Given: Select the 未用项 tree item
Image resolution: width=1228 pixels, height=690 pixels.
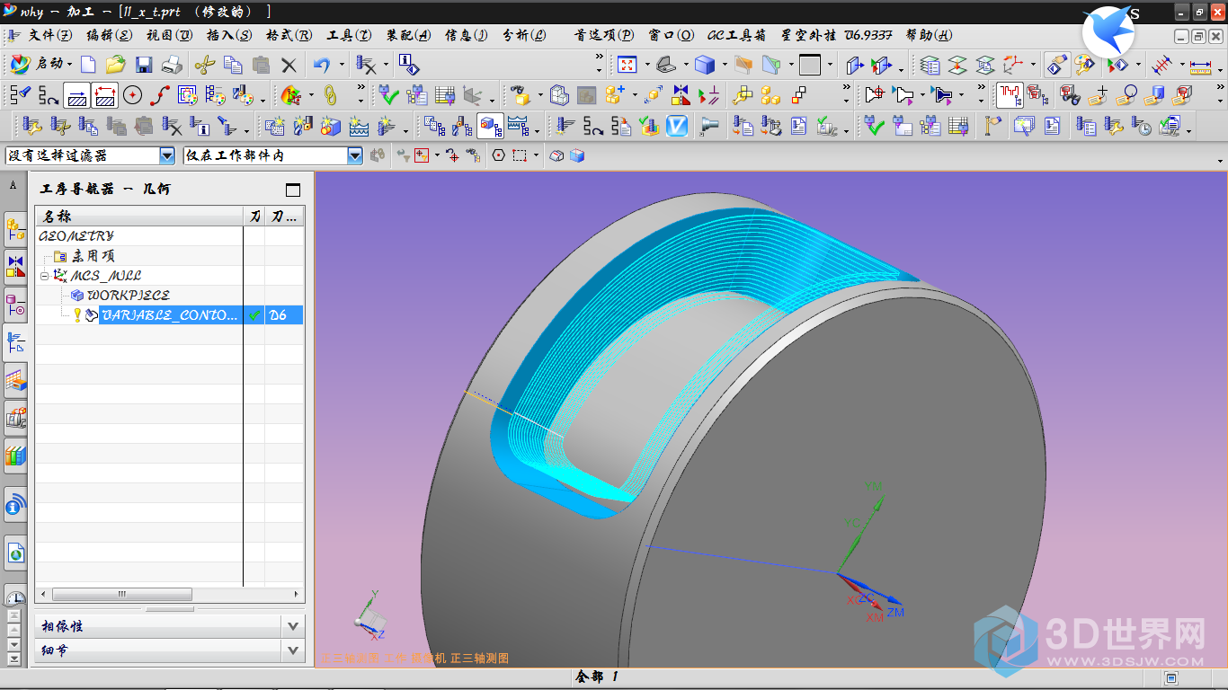Looking at the screenshot, I should point(93,256).
